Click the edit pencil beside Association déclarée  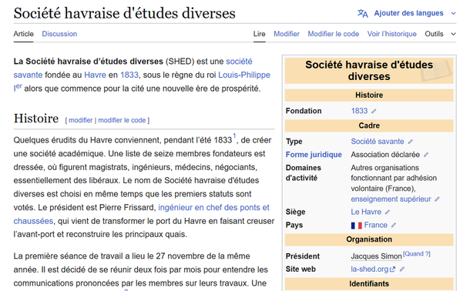[x=426, y=155]
